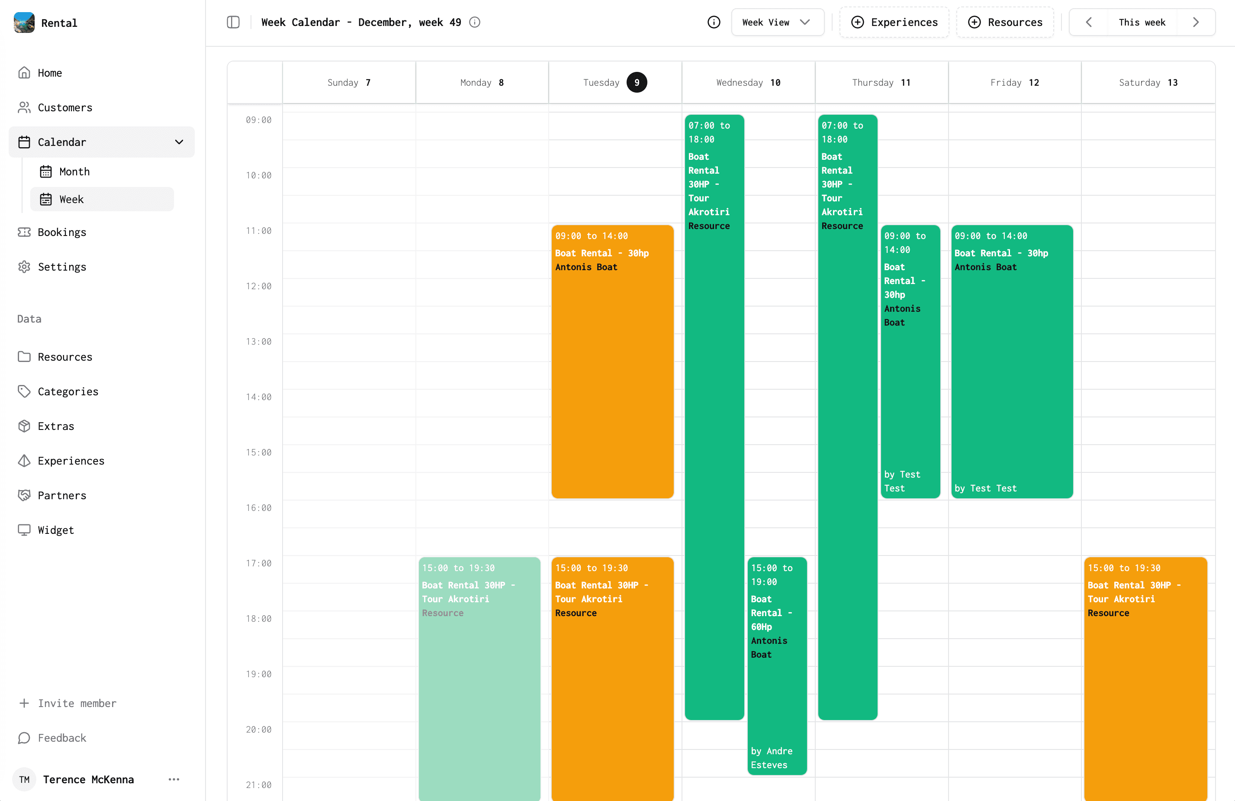
Task: Collapse the Calendar sidebar group
Action: (x=179, y=142)
